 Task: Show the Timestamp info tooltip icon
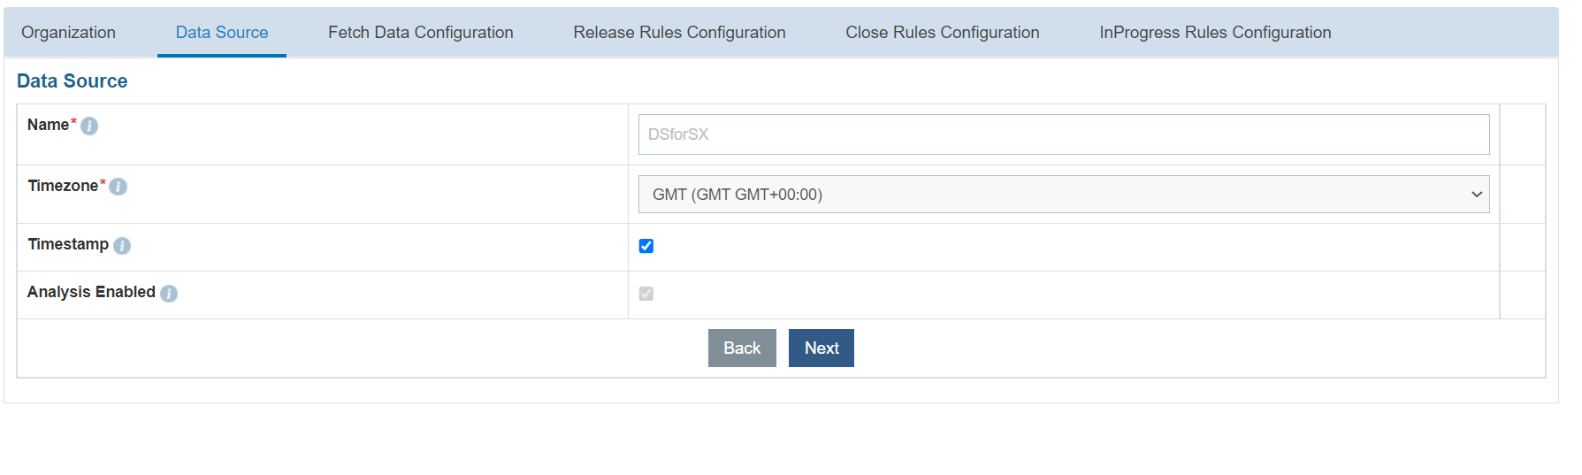tap(122, 246)
